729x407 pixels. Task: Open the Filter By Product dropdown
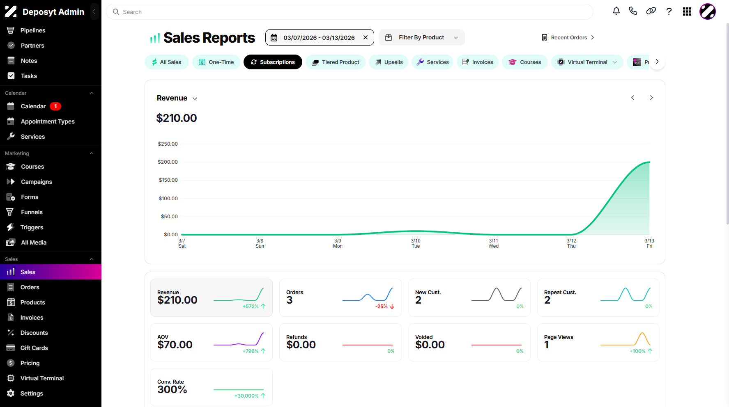(x=422, y=37)
